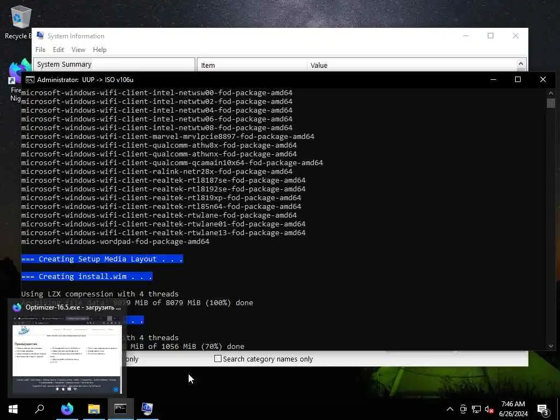
Task: Click the muted volume tray icon
Action: (489, 409)
